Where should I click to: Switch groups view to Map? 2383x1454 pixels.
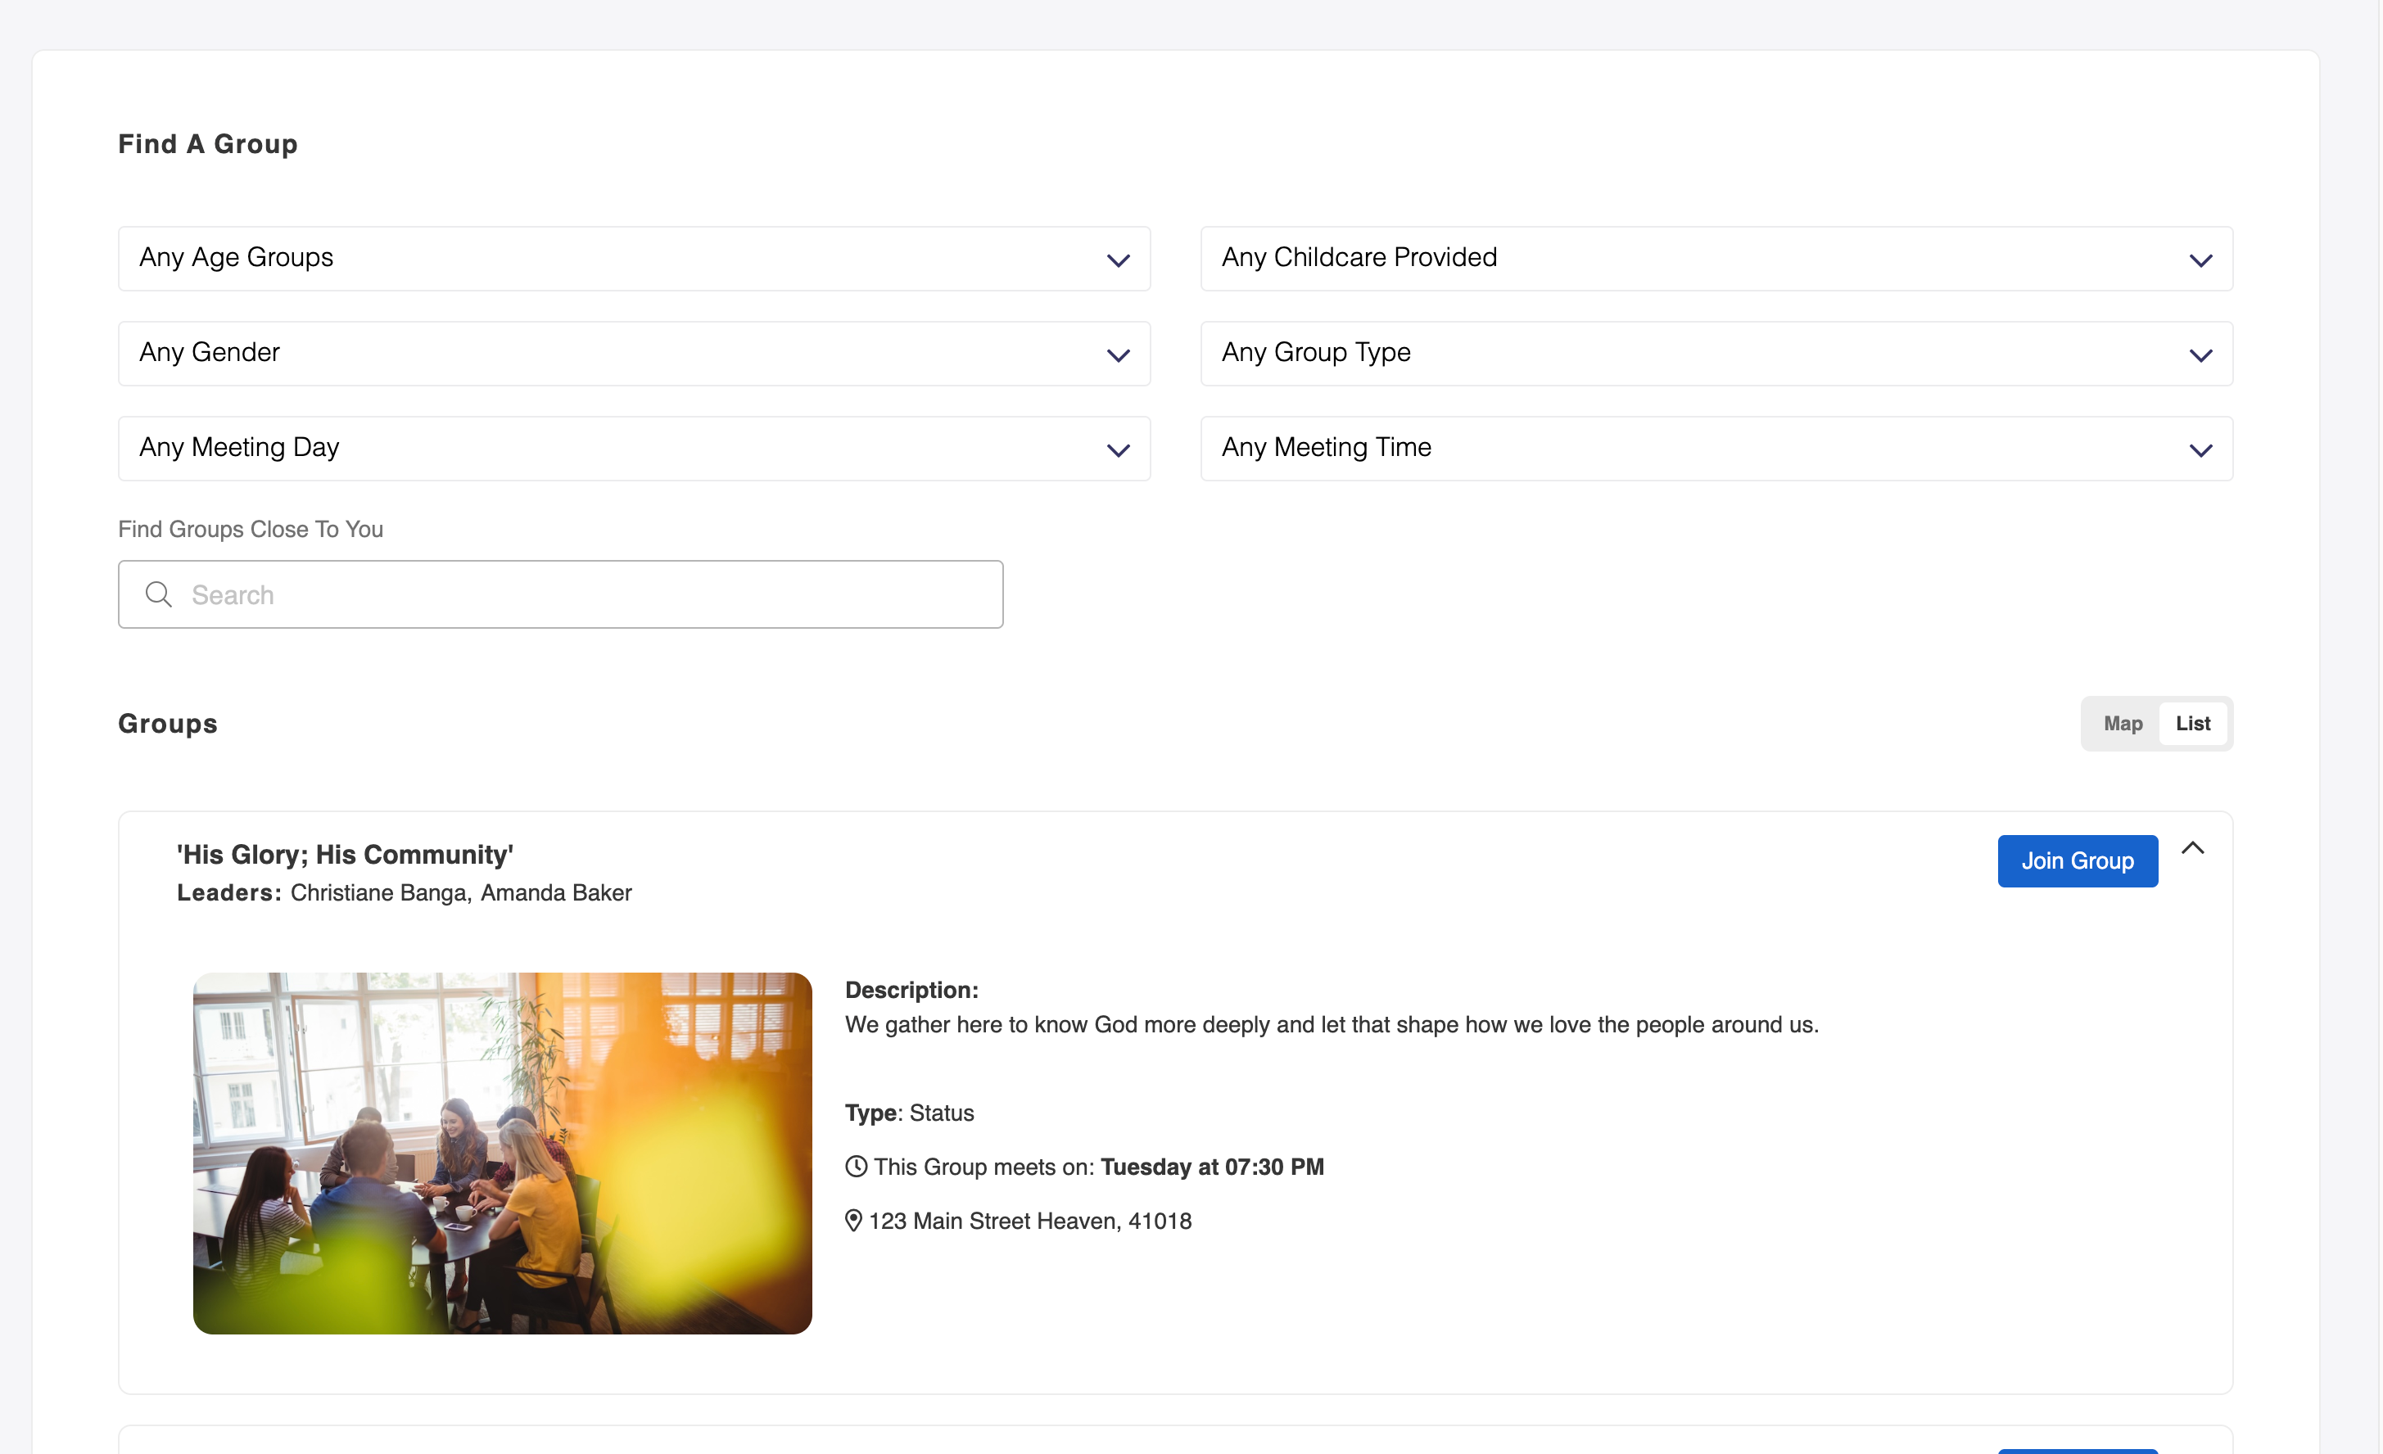(2123, 724)
